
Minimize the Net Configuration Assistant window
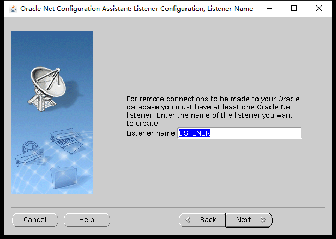[x=269, y=9]
